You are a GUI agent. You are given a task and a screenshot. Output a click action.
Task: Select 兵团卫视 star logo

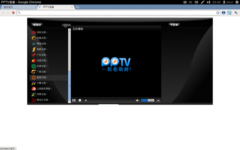[x=34, y=61]
